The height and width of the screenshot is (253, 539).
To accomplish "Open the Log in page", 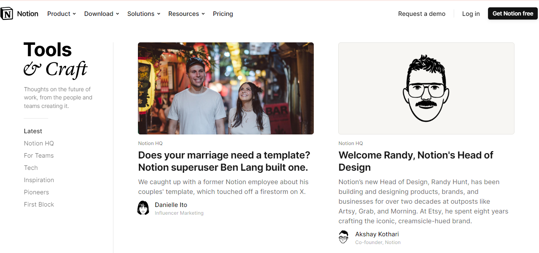I will point(471,14).
